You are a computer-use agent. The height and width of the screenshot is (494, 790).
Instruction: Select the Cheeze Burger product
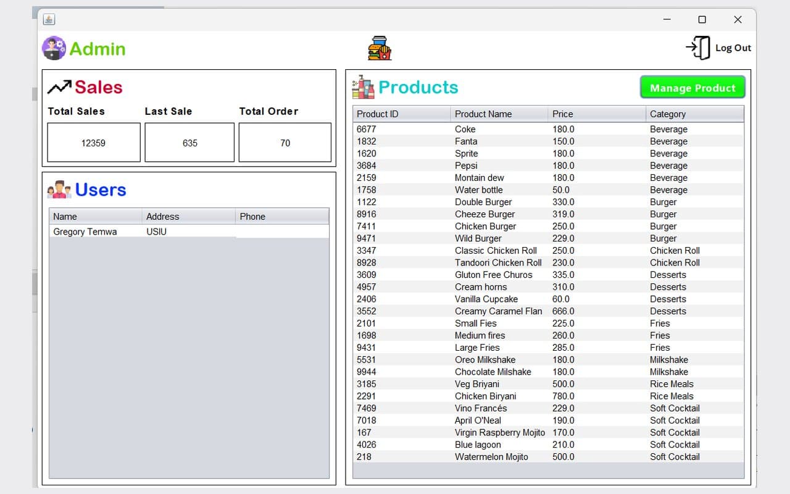click(x=485, y=214)
